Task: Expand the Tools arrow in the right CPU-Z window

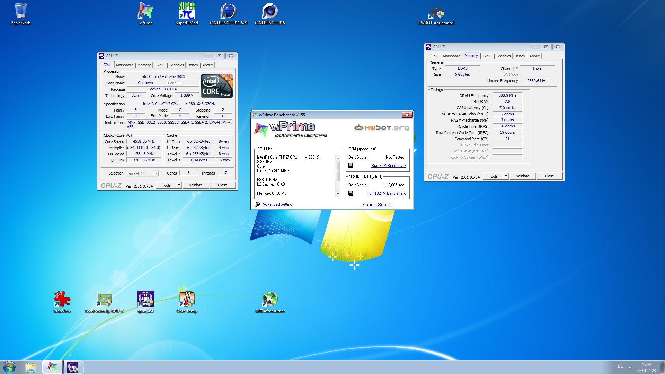Action: [506, 176]
